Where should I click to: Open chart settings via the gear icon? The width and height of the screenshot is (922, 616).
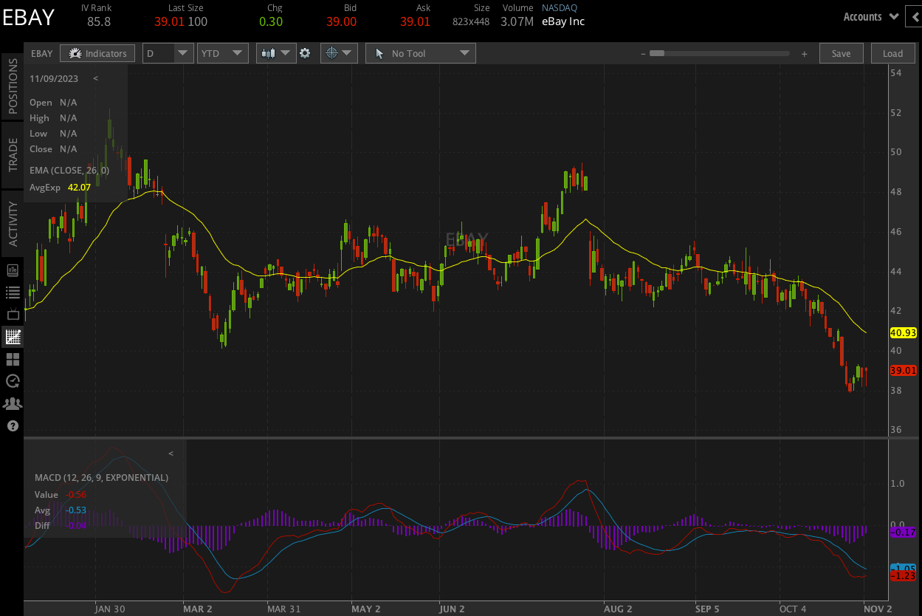coord(305,53)
